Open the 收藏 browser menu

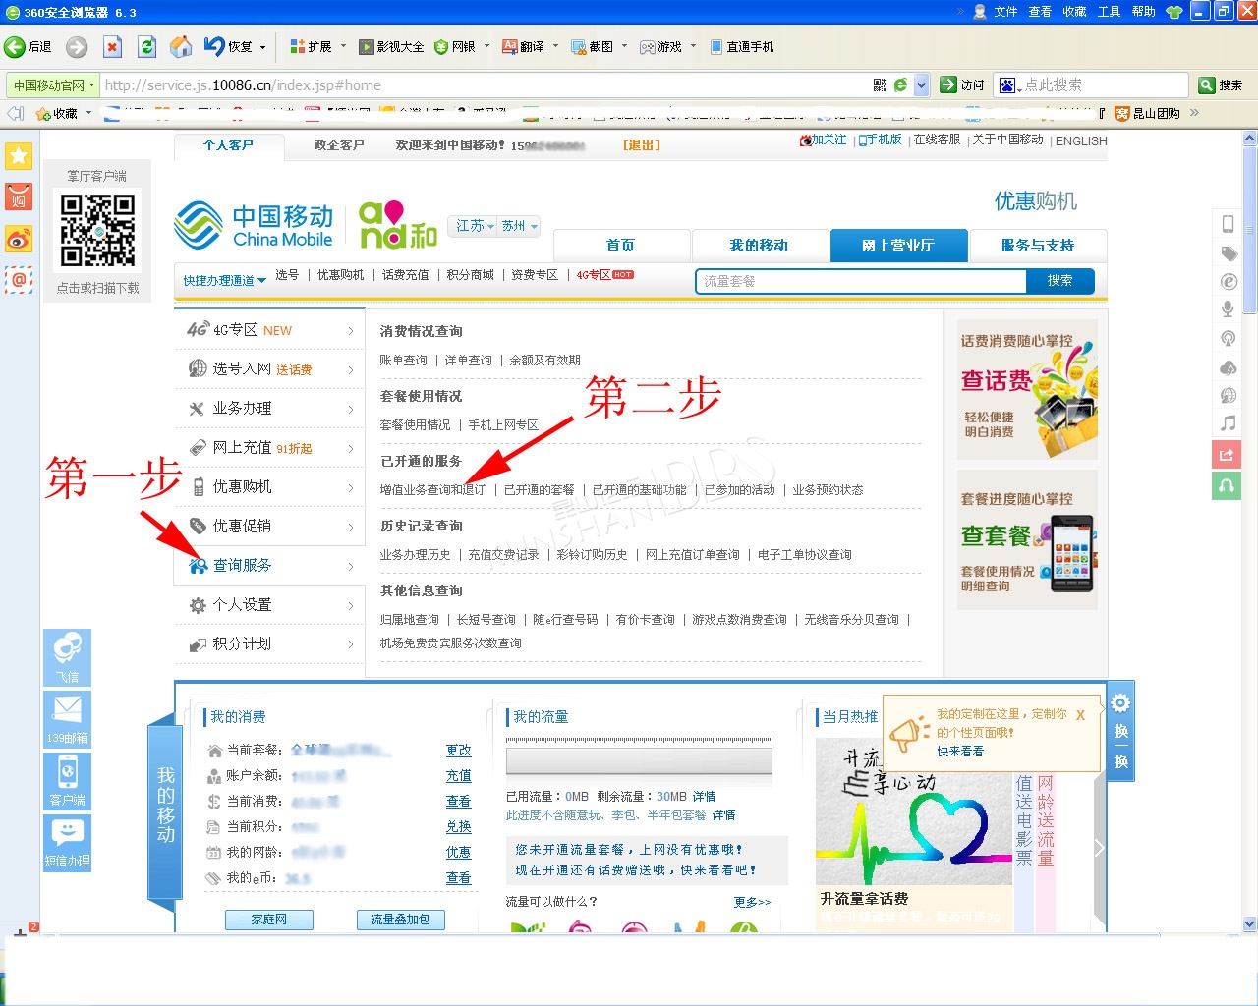click(1074, 12)
